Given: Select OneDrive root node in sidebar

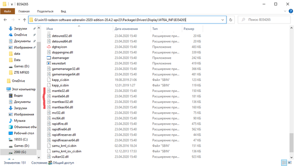Looking at the screenshot, I should pyautogui.click(x=18, y=81).
